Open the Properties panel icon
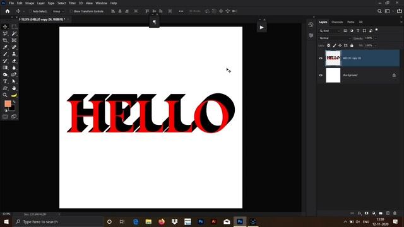Image resolution: width=404 pixels, height=227 pixels. coord(311,35)
